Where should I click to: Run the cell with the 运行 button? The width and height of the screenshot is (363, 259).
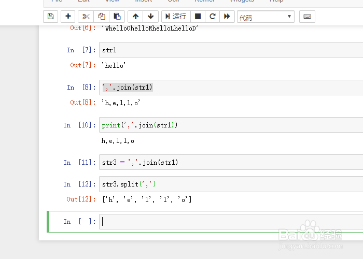[x=176, y=17]
